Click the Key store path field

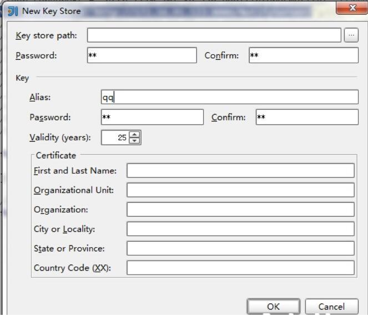tap(214, 35)
